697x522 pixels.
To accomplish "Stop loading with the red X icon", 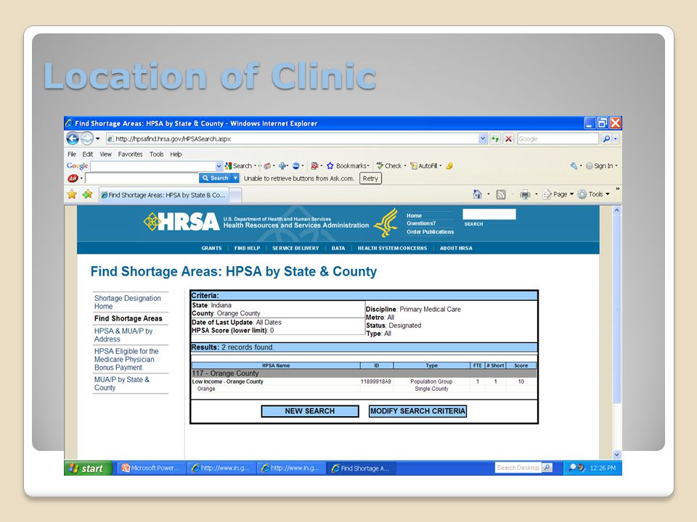I will click(x=508, y=139).
